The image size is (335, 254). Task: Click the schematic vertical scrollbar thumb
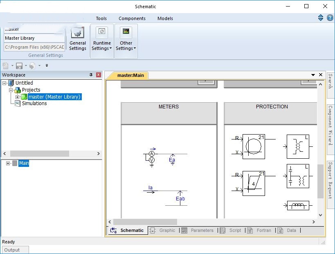[x=320, y=181]
